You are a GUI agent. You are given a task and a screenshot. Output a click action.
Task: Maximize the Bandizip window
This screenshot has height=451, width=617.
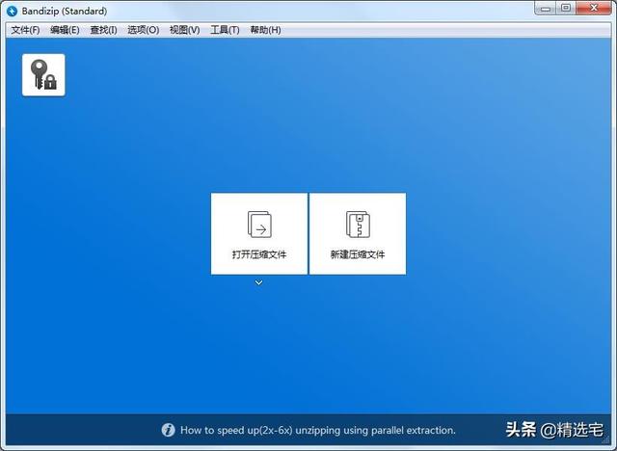pyautogui.click(x=566, y=9)
